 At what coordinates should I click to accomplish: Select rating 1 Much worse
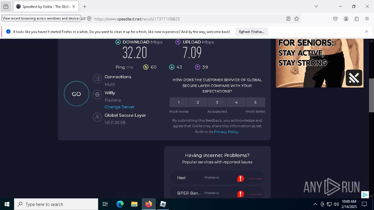click(179, 102)
